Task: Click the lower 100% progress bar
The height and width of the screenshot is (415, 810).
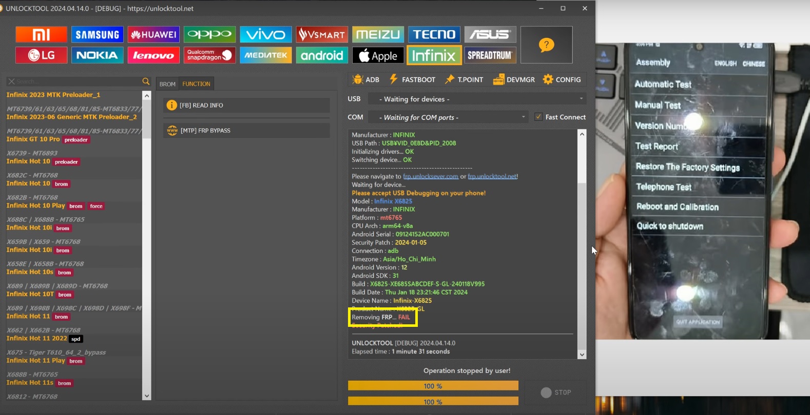Action: click(x=433, y=401)
